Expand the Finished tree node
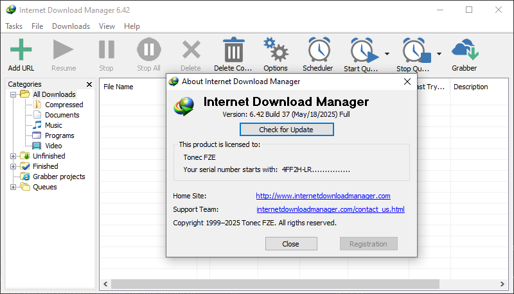 [13, 166]
